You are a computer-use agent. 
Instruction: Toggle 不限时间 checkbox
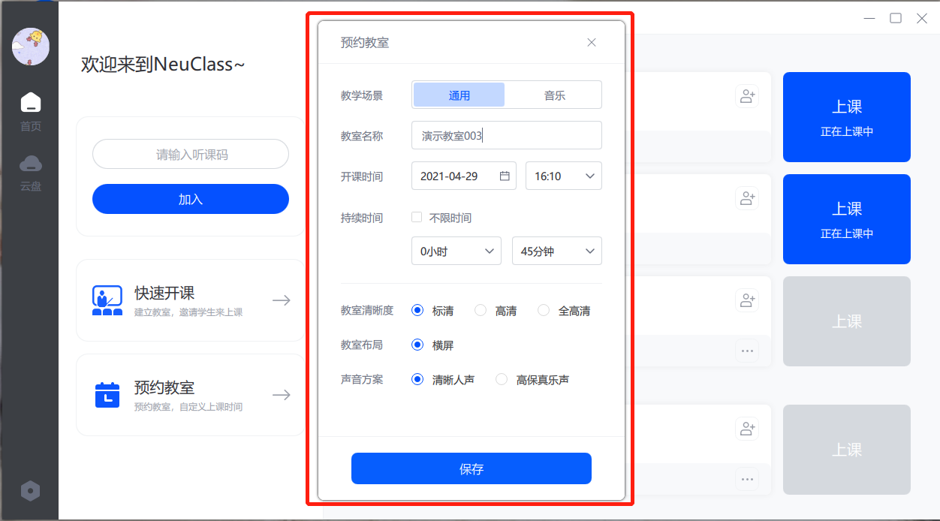417,218
